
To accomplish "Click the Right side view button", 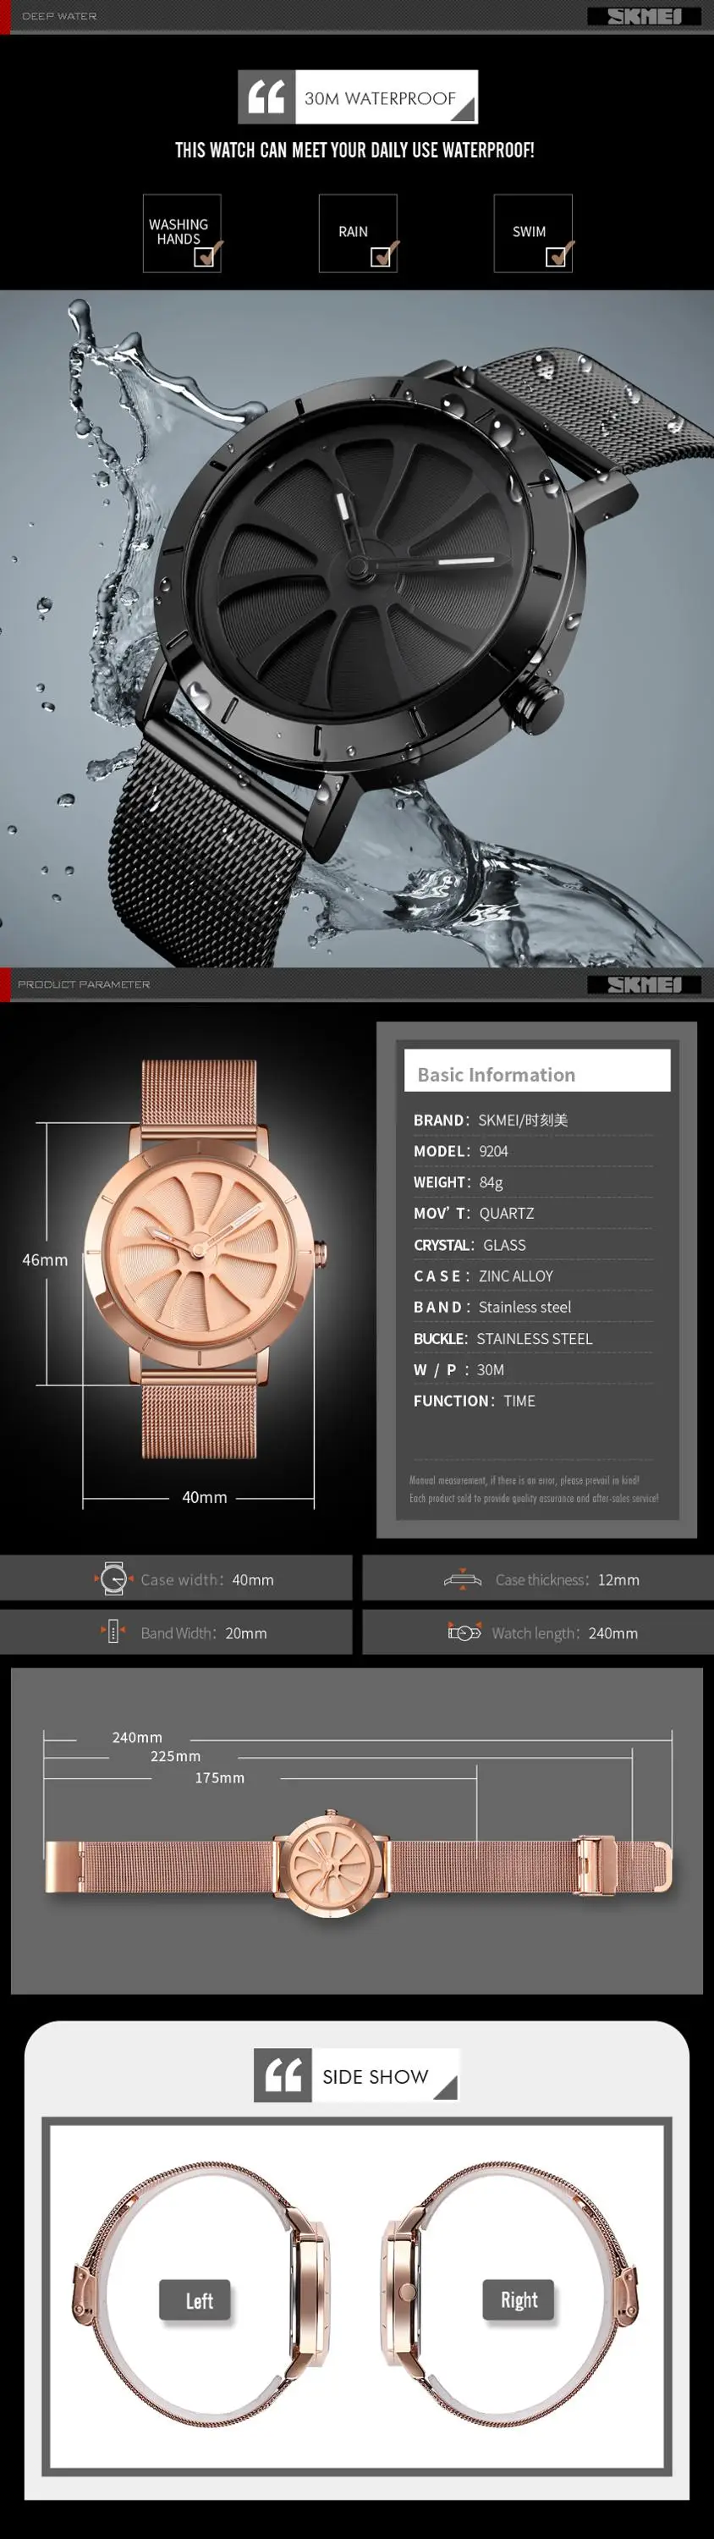I will point(518,2299).
